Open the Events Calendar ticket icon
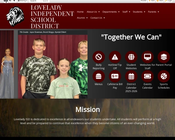This screenshot has width=175, height=140. (147, 76)
